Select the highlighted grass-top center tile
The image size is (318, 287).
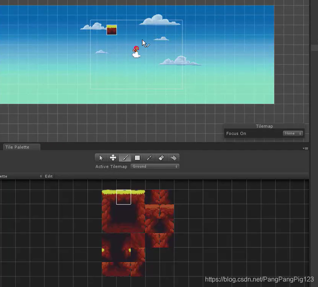point(123,197)
